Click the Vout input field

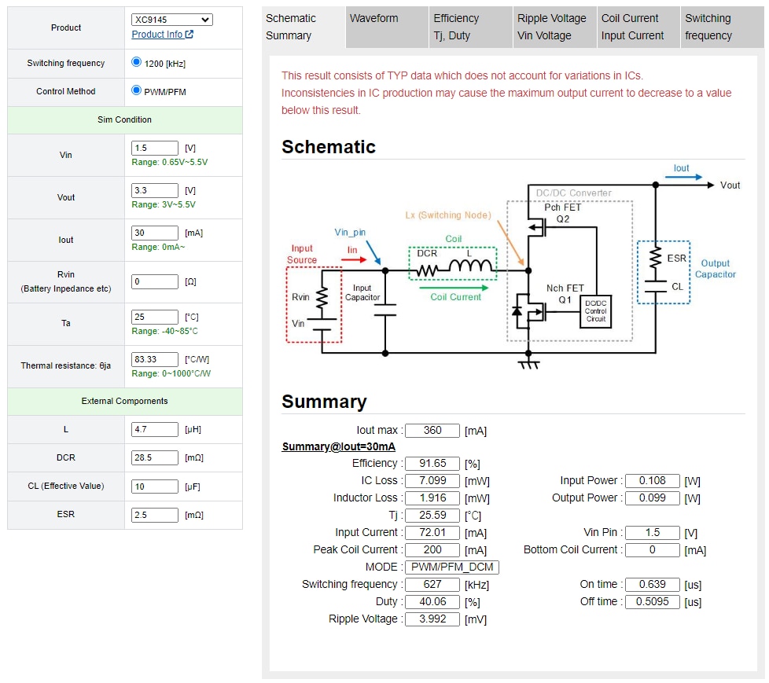point(155,190)
